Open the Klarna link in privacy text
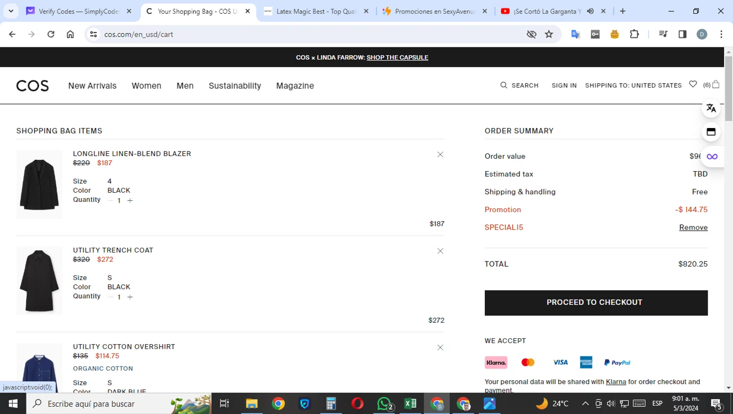Screen dimensions: 733x414 click(616, 382)
